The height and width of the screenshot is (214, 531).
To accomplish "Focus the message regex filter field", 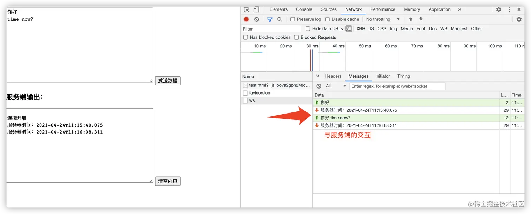I will pos(398,86).
